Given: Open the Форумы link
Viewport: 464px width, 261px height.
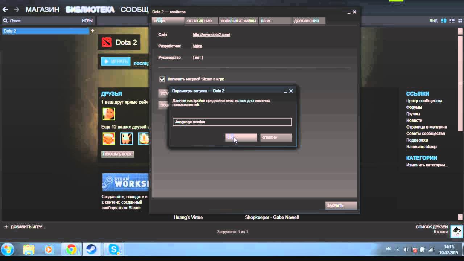Looking at the screenshot, I should pos(414,107).
